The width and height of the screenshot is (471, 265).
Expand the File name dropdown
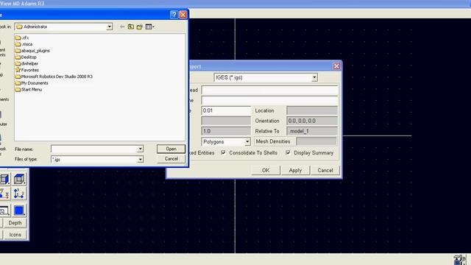point(140,149)
